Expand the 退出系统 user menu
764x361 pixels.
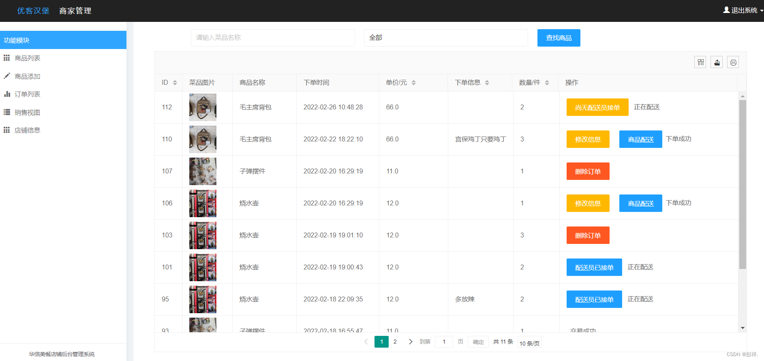(743, 10)
